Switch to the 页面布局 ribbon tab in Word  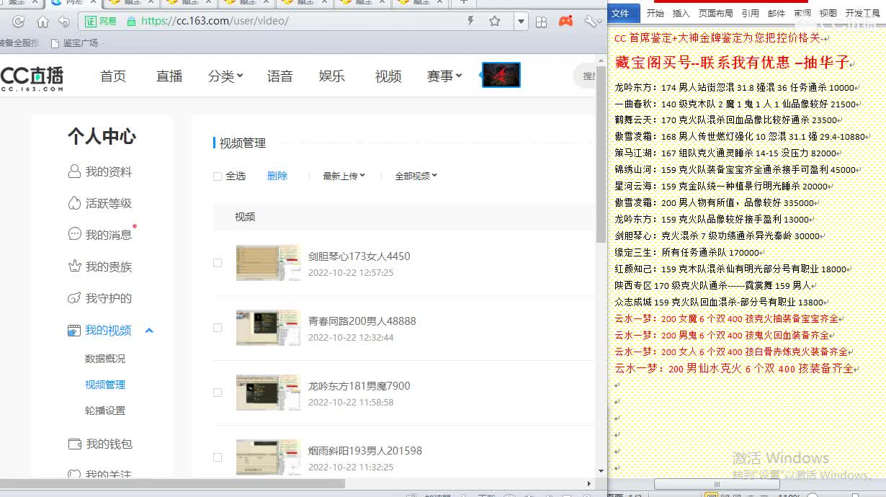pyautogui.click(x=716, y=13)
